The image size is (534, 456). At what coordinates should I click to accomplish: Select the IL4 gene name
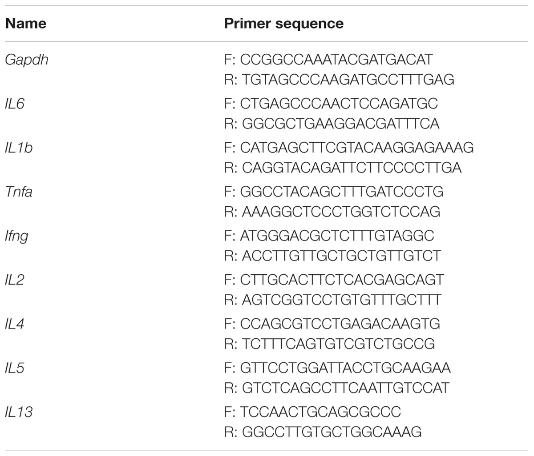(15, 324)
